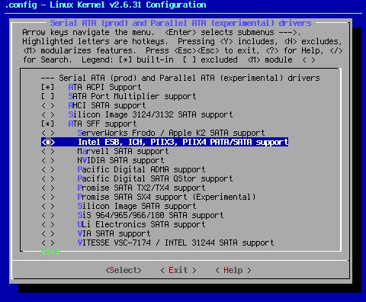Select Silicon Image SATA support entry
366x302 pixels.
tap(136, 206)
